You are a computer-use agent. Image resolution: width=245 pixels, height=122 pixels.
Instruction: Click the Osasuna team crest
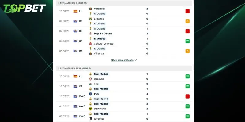click(90, 79)
